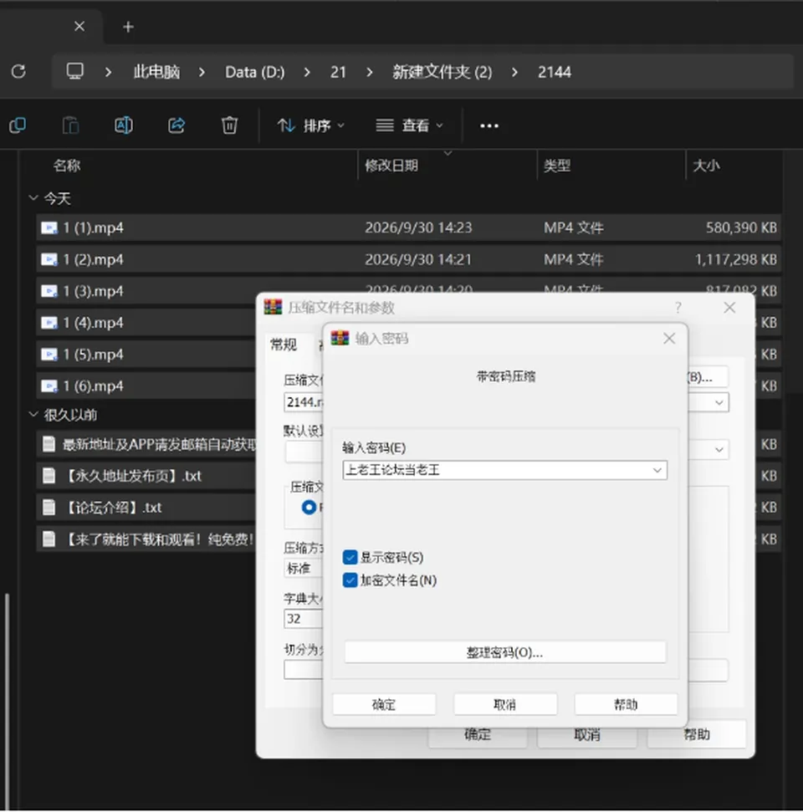Select file 1 (2).mp4 in the list

pyautogui.click(x=409, y=259)
